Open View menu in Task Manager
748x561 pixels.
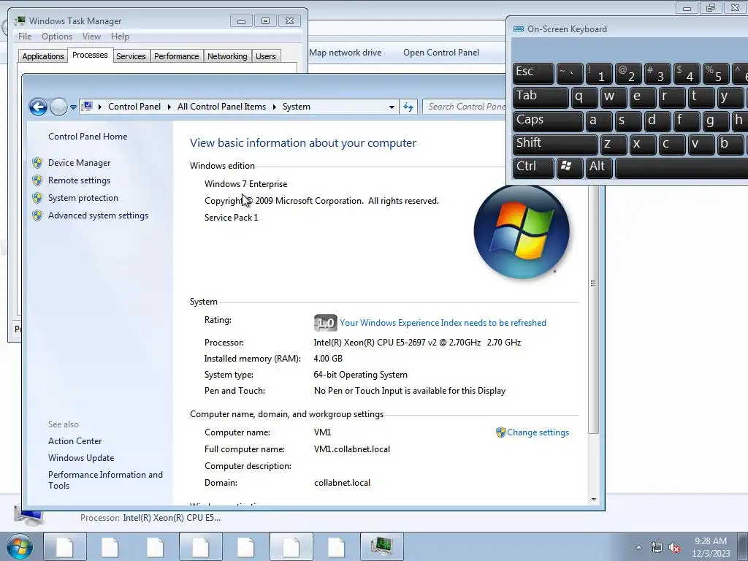pos(91,37)
